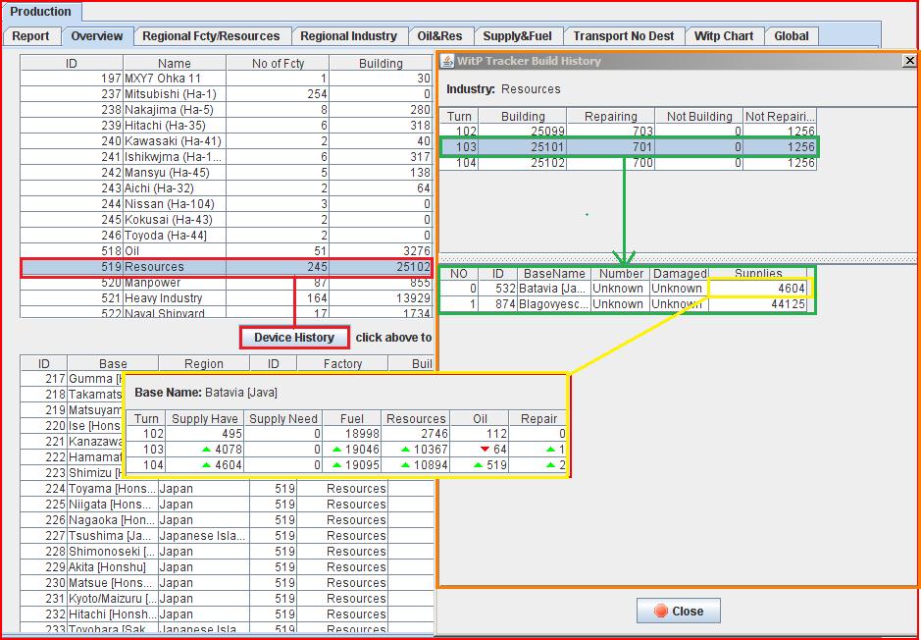The image size is (921, 640).
Task: Click the red Close button icon
Action: pyautogui.click(x=661, y=612)
